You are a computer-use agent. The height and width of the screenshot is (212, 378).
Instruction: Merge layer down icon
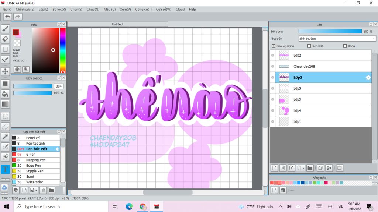click(329, 168)
